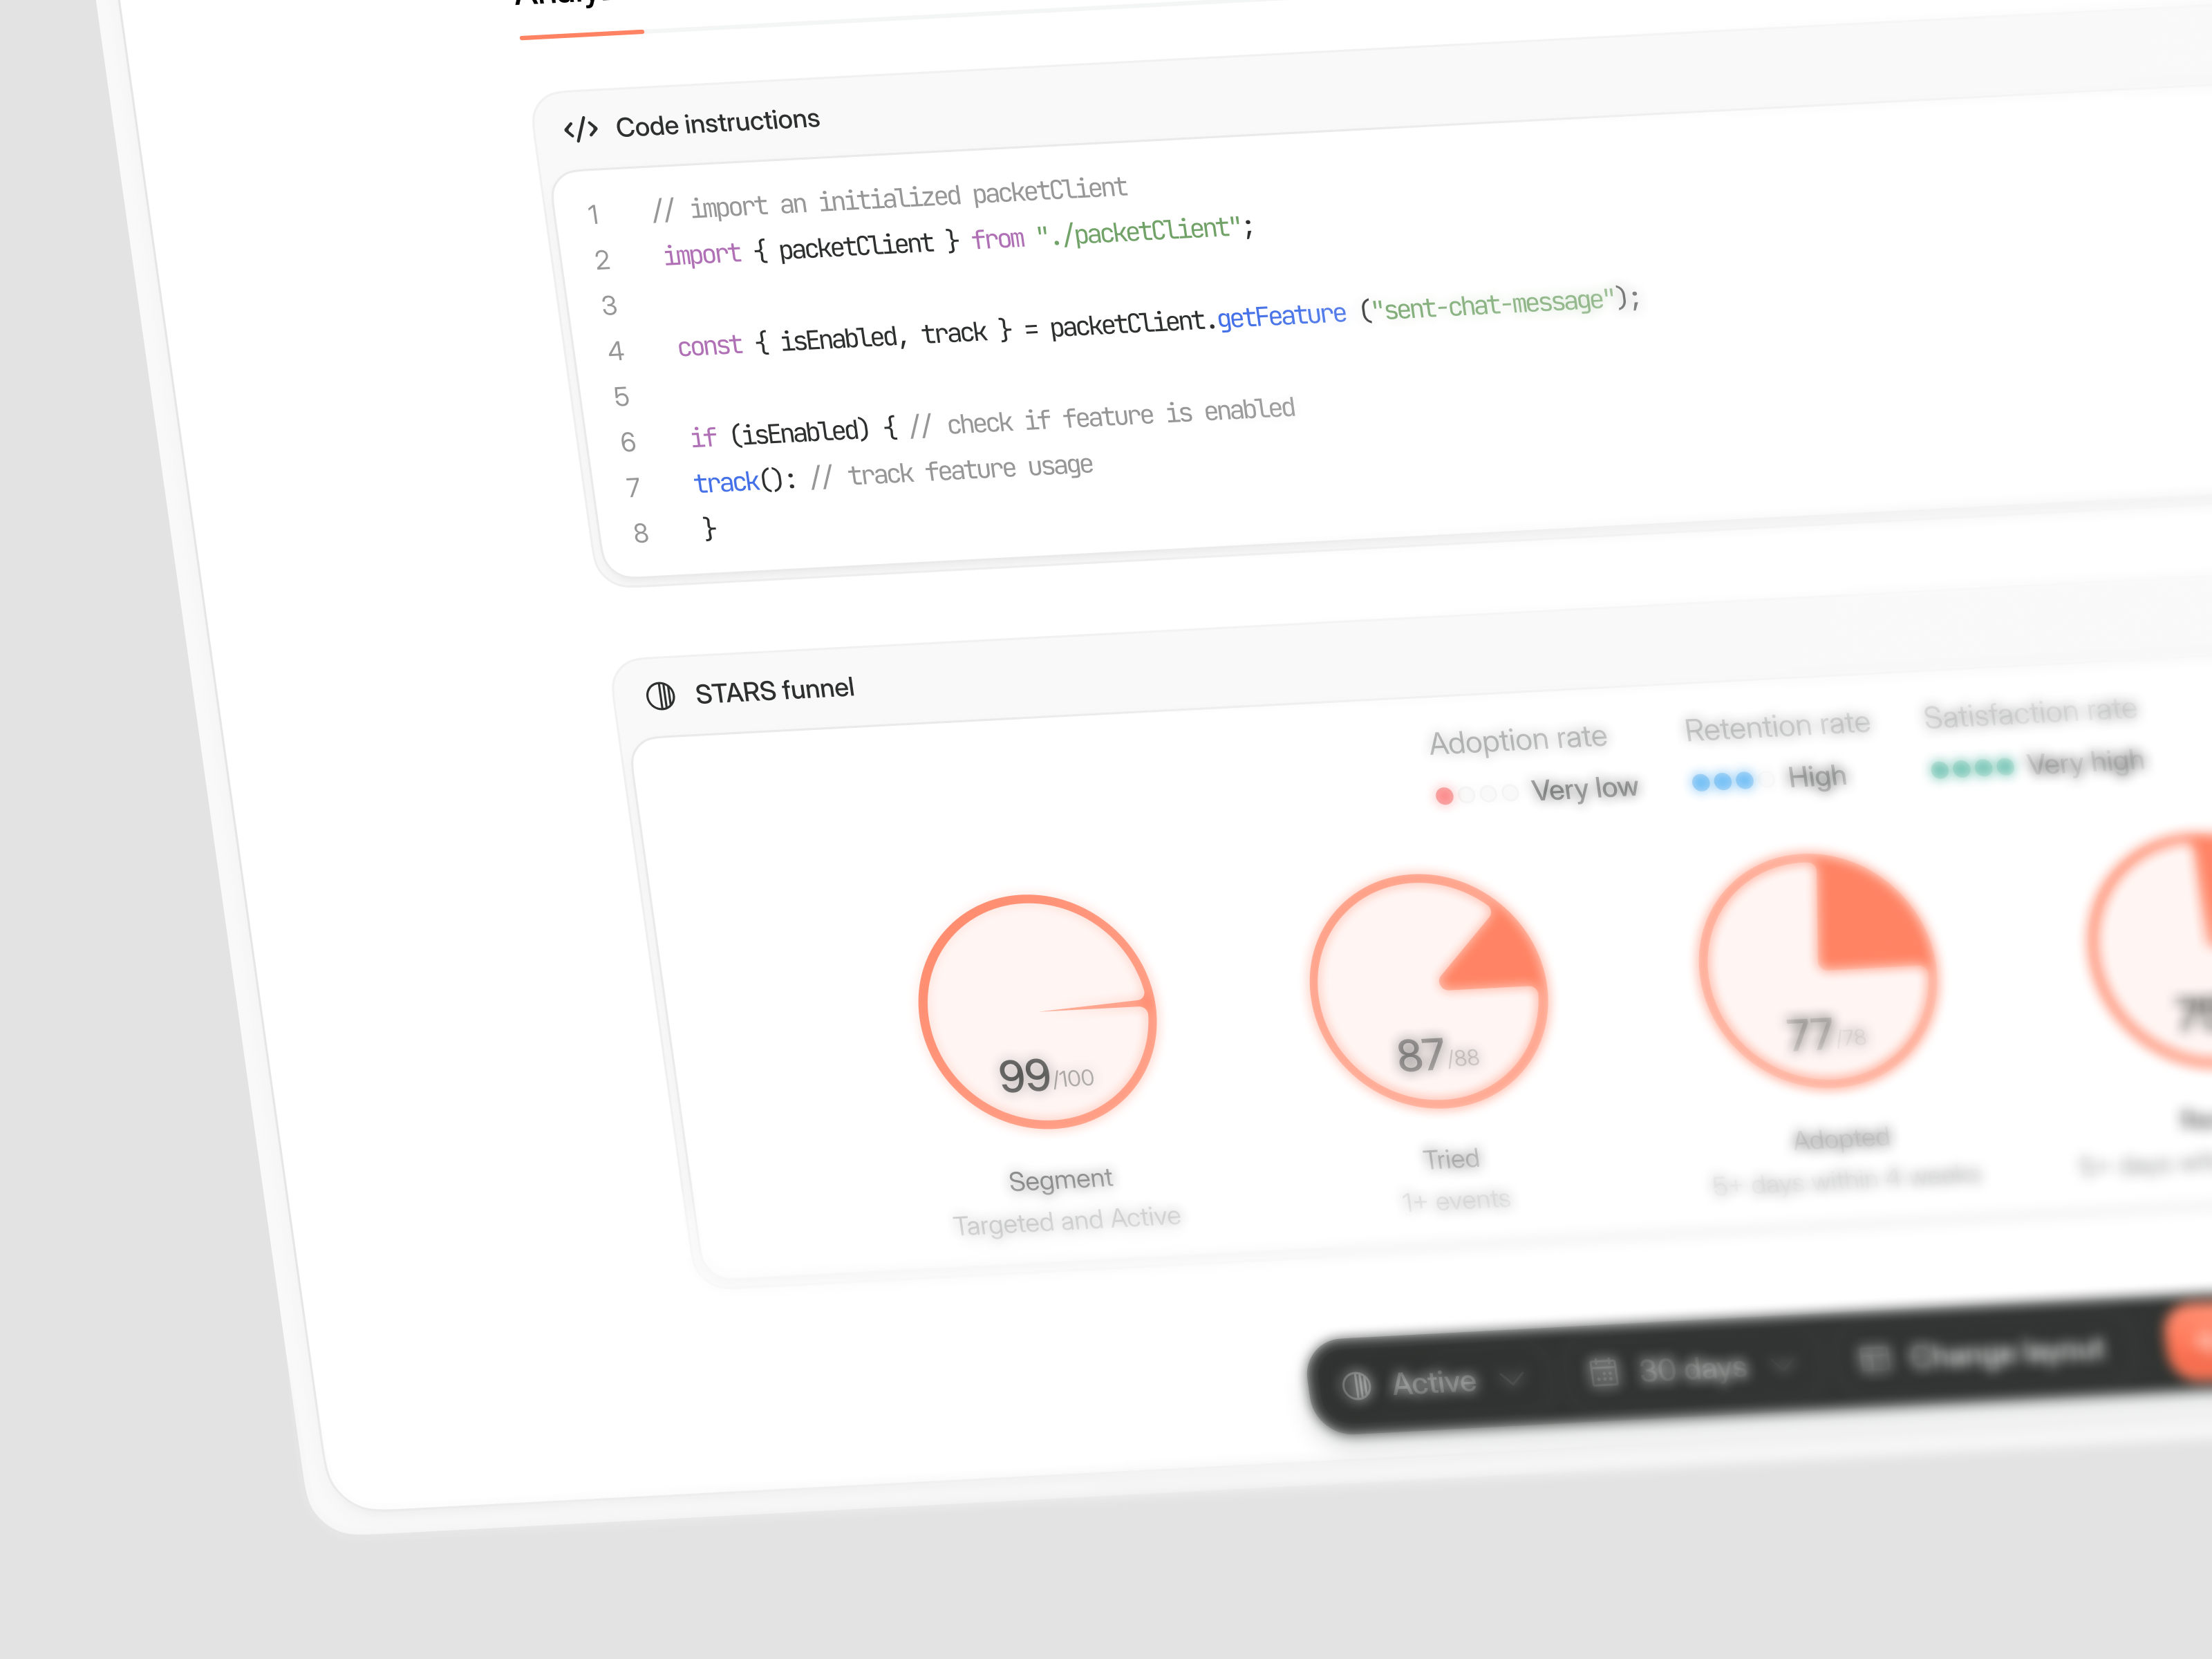Screen dimensions: 2212x1659
Task: Click the code instructions </> icon
Action: 581,128
